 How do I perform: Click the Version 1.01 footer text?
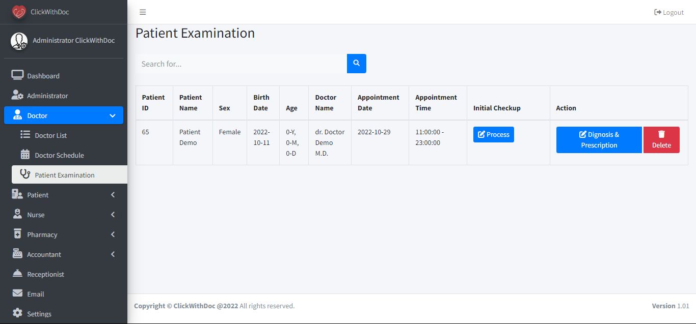671,306
